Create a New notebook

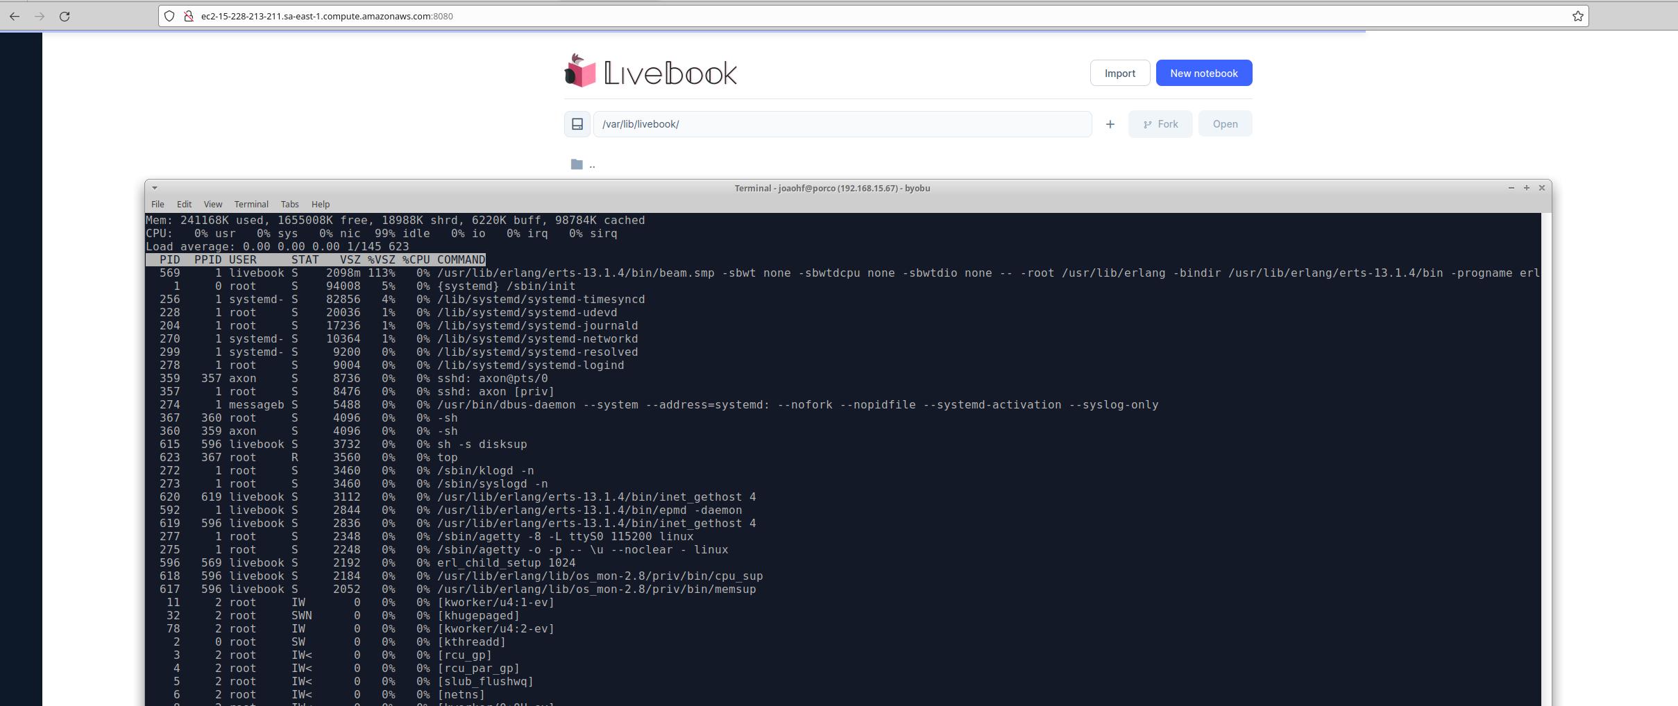[1203, 73]
